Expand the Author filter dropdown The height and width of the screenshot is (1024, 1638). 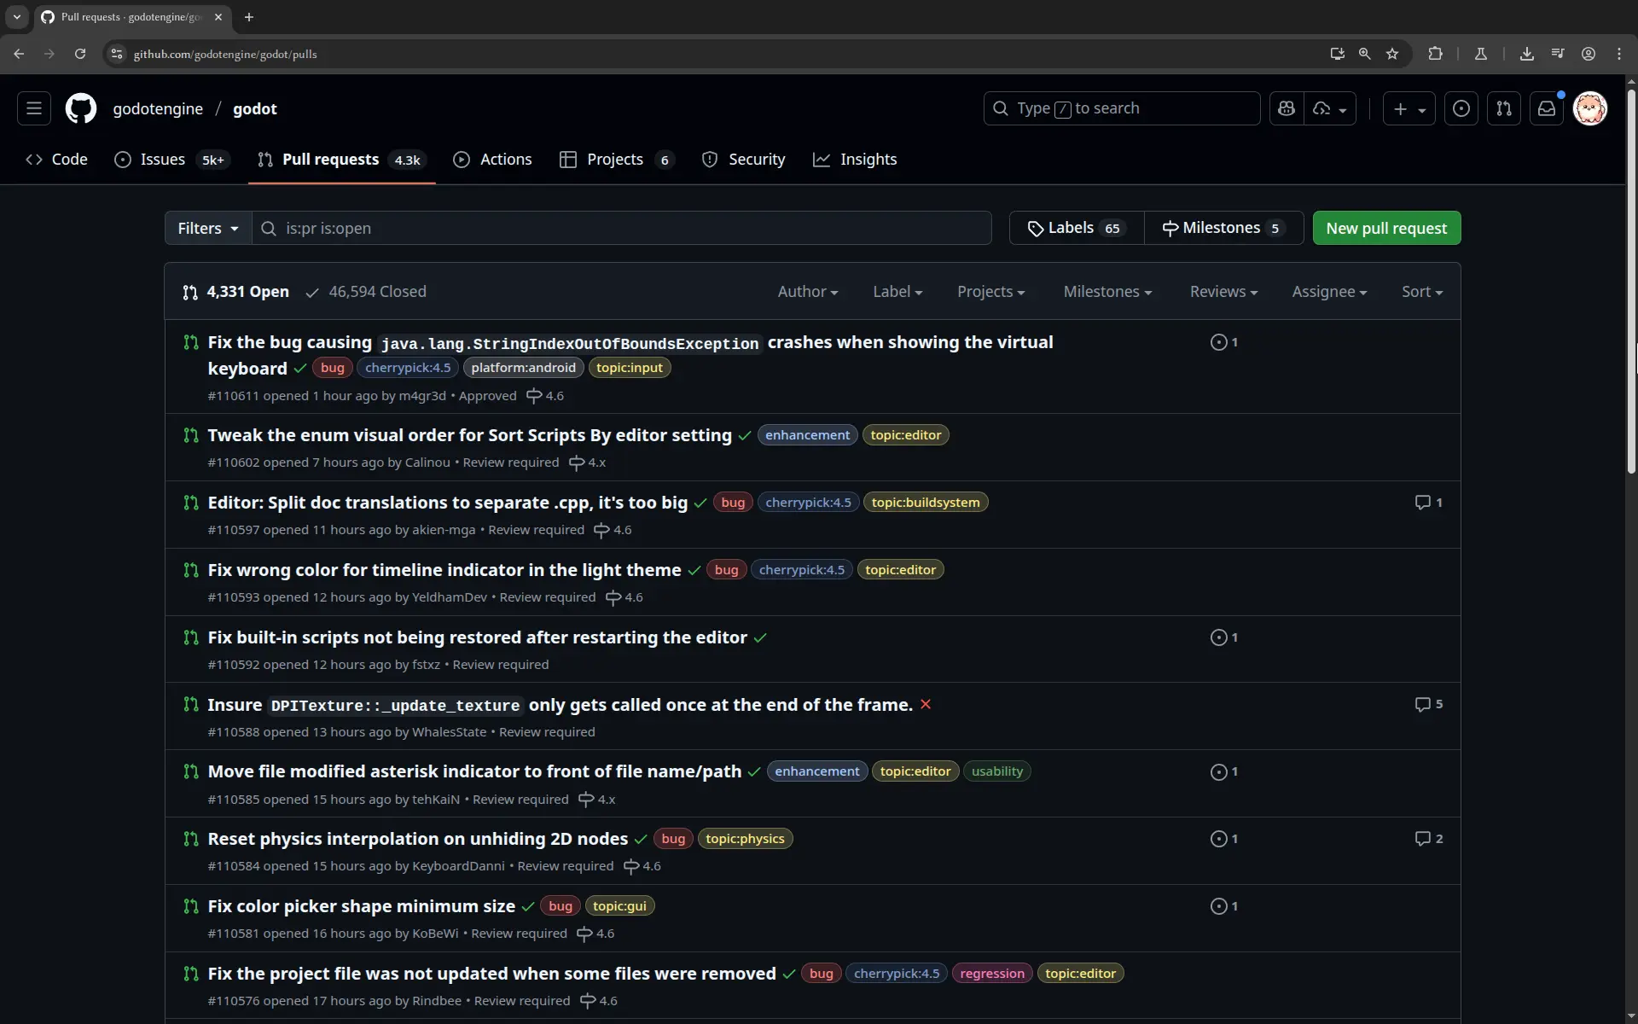coord(808,292)
